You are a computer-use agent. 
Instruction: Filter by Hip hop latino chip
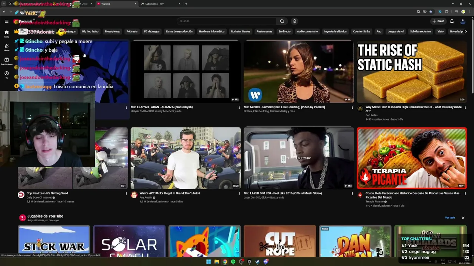pos(90,31)
